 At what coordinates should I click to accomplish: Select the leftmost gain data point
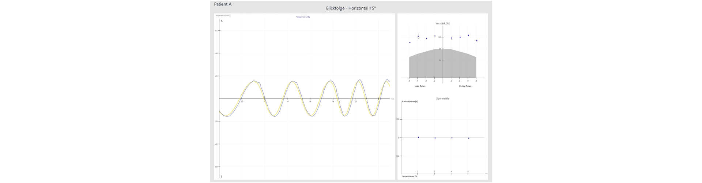[x=409, y=42]
